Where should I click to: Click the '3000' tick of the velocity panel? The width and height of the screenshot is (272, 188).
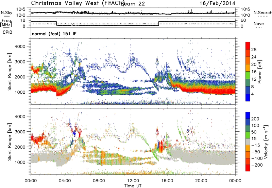(20, 132)
